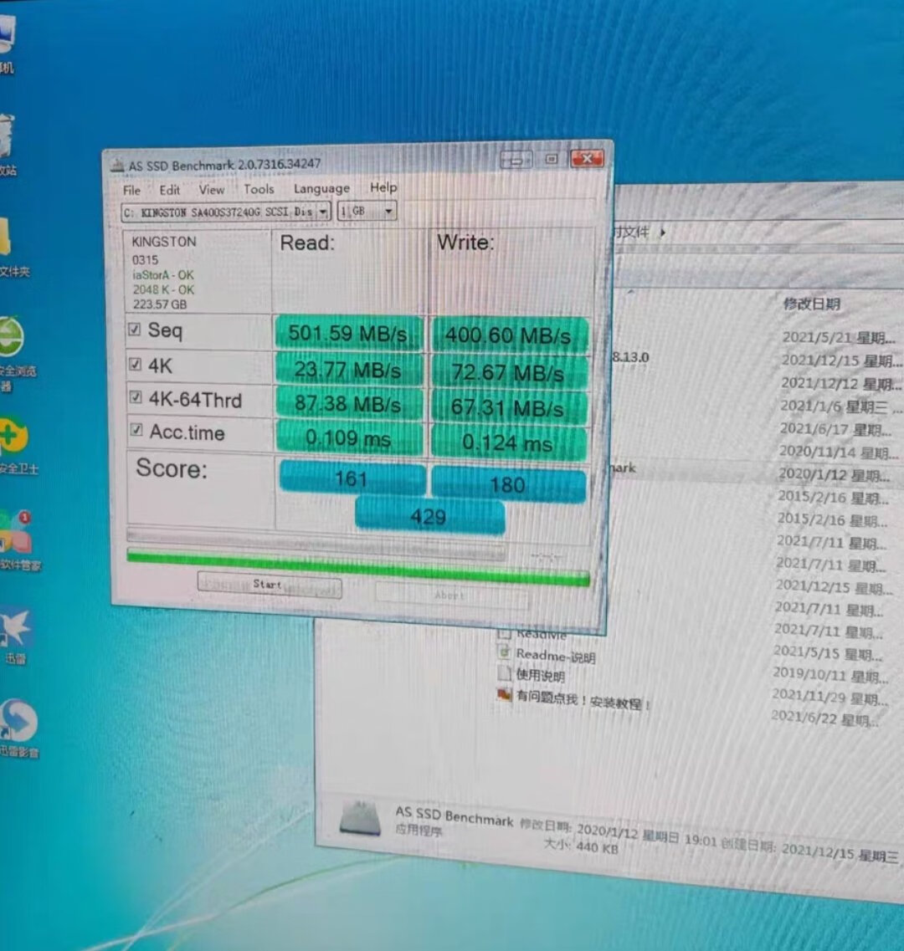
Task: Open the Edit menu
Action: tap(169, 190)
